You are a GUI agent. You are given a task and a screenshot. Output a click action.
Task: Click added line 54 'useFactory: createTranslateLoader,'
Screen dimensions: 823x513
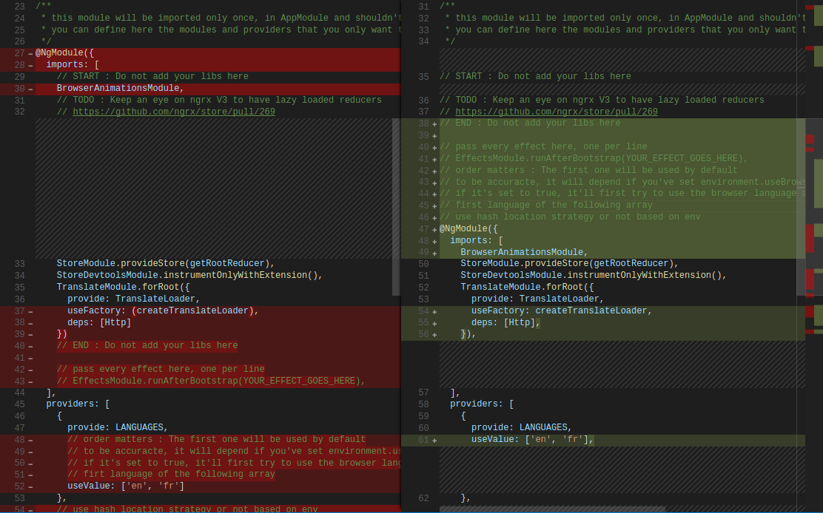(x=562, y=310)
